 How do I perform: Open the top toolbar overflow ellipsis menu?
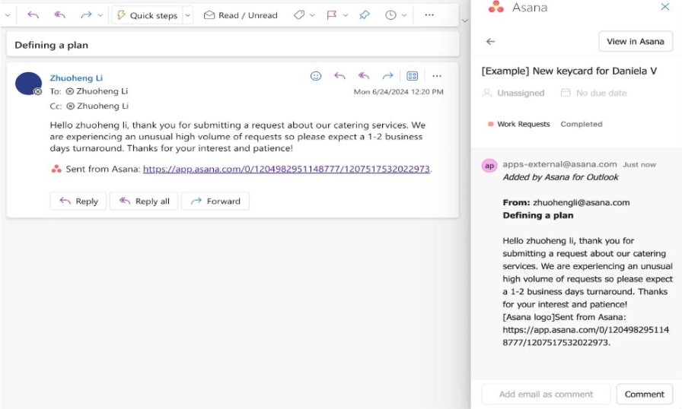click(x=429, y=15)
